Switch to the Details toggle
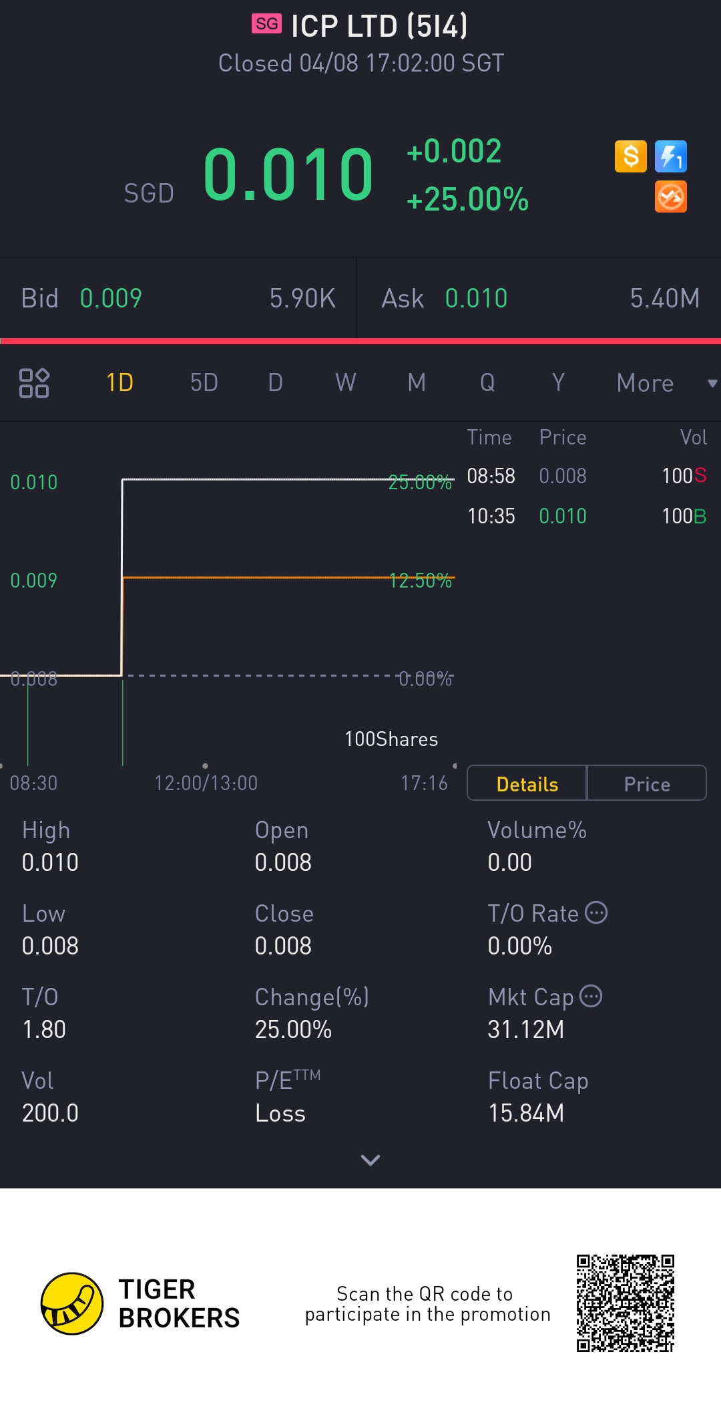 pyautogui.click(x=527, y=783)
